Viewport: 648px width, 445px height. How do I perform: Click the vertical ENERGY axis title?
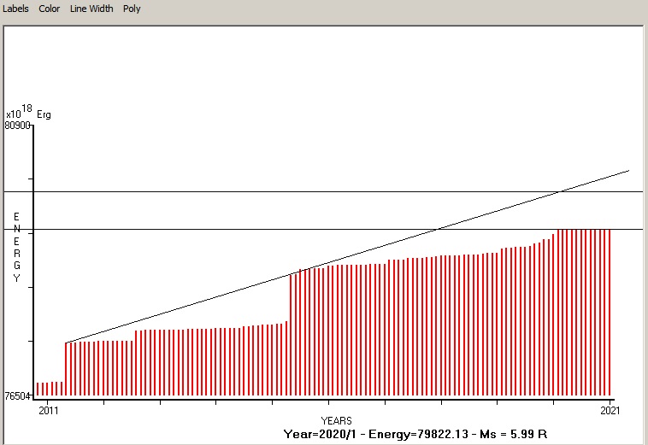[16, 248]
